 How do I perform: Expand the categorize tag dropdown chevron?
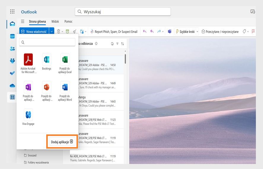pyautogui.click(x=248, y=32)
